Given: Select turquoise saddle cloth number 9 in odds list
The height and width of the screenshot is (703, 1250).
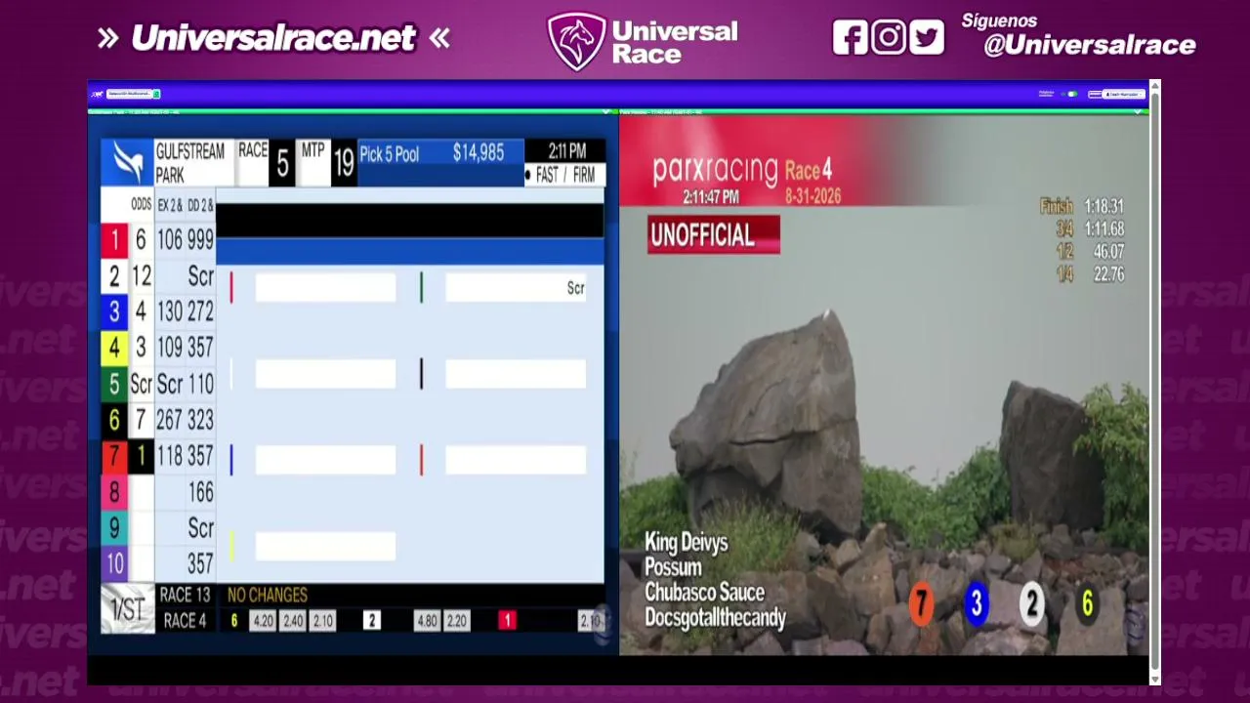Looking at the screenshot, I should pyautogui.click(x=114, y=528).
